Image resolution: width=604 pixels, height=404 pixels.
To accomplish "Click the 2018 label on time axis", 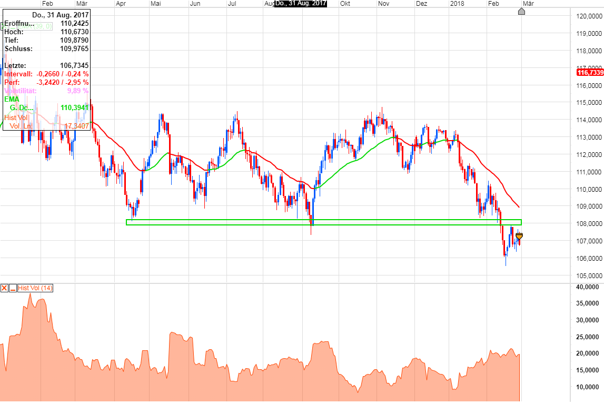I will (456, 4).
